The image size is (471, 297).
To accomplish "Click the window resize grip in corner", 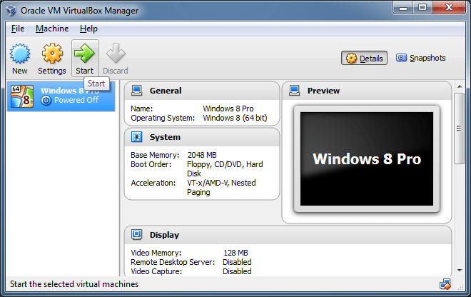I will tap(460, 287).
